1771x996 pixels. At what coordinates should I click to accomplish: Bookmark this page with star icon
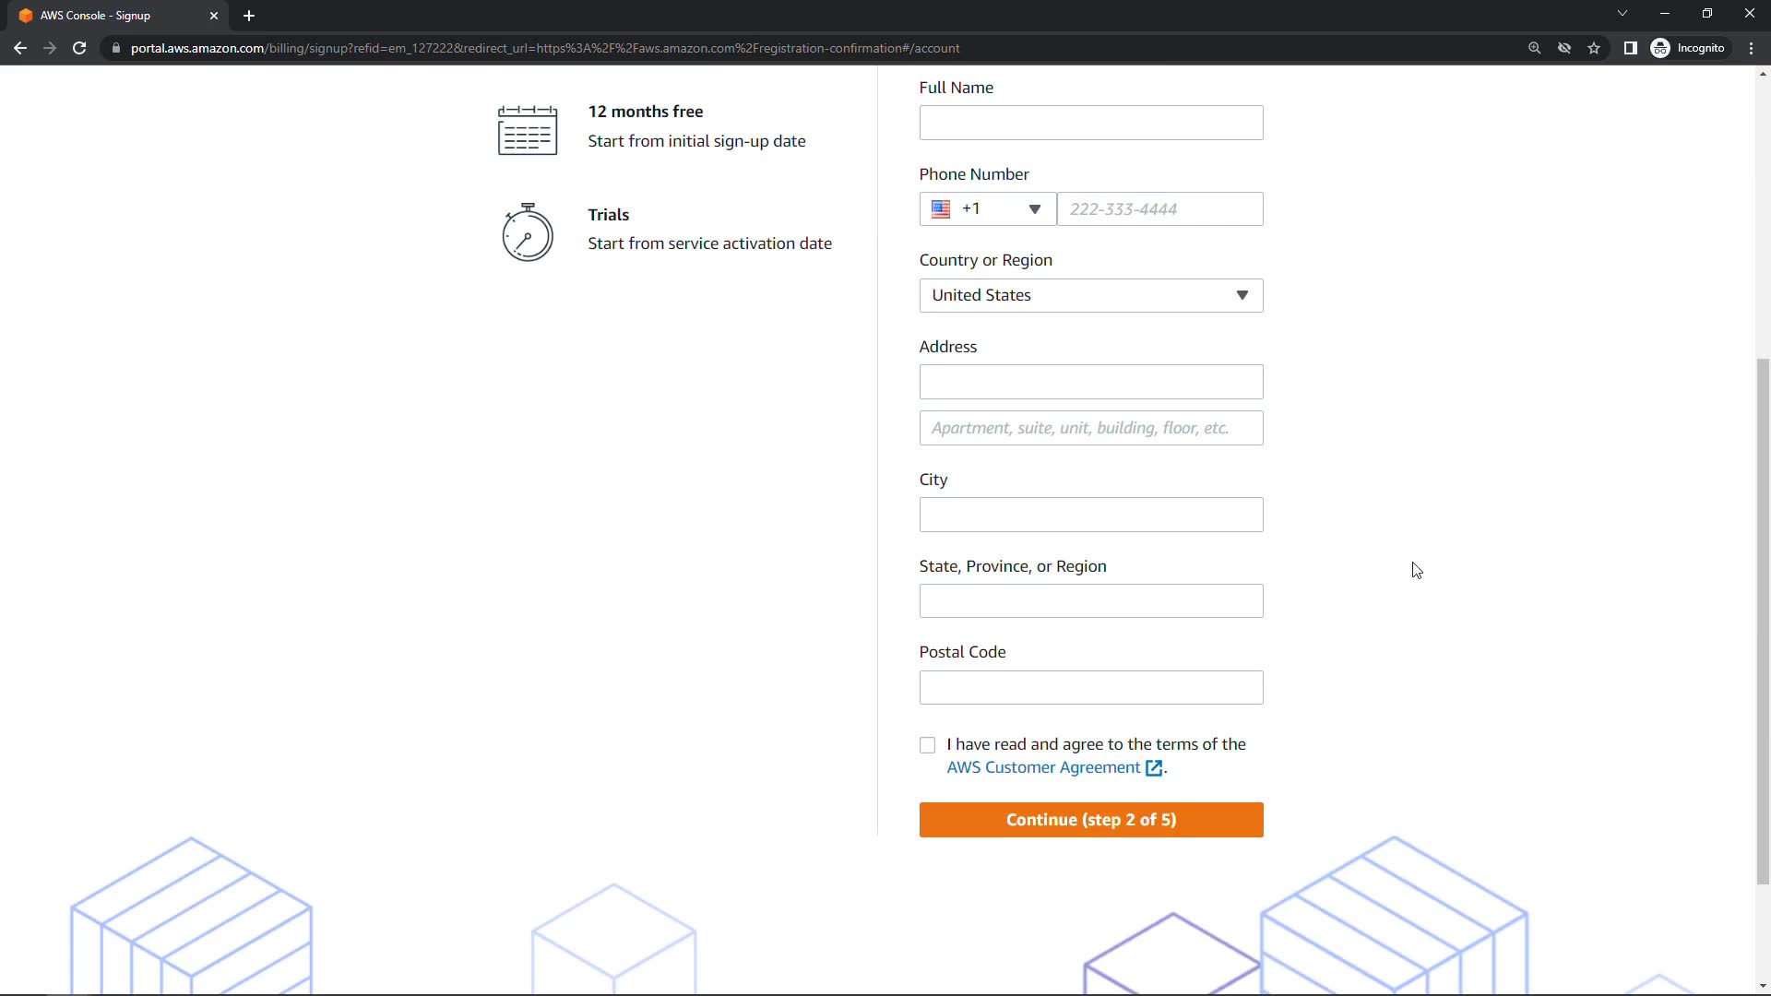pyautogui.click(x=1594, y=48)
